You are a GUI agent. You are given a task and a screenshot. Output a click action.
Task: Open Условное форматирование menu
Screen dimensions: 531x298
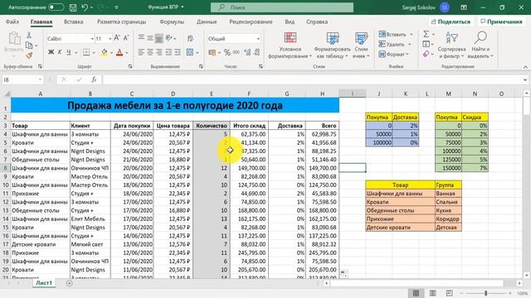(290, 46)
